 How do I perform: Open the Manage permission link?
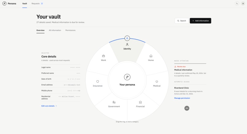[182, 98]
